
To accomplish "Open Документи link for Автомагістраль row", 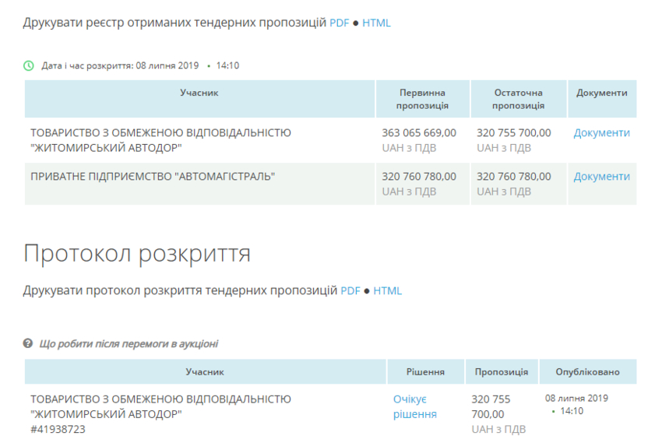I will coord(601,177).
